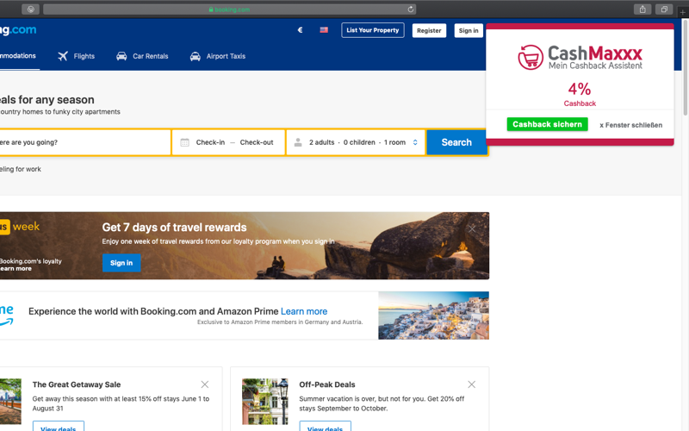
Task: Open the Check-out date selector
Action: 257,142
